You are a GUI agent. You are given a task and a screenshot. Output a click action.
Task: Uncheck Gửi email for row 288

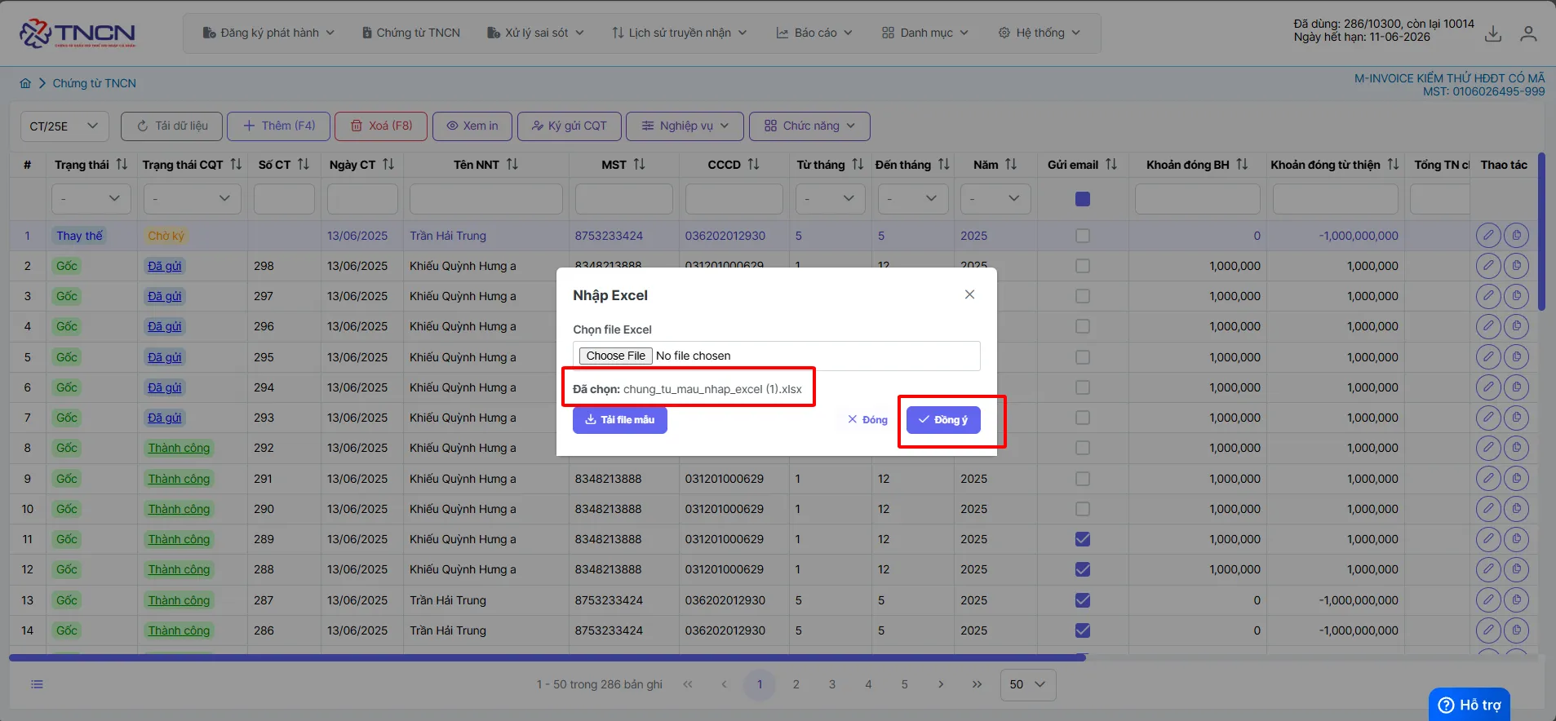point(1083,569)
